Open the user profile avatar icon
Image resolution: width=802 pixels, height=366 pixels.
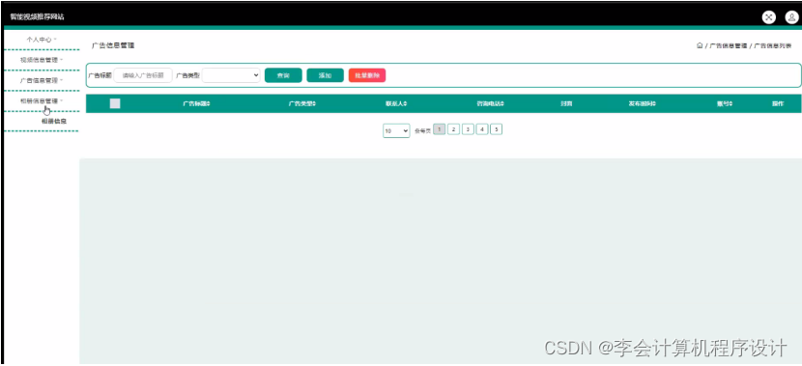coord(791,17)
